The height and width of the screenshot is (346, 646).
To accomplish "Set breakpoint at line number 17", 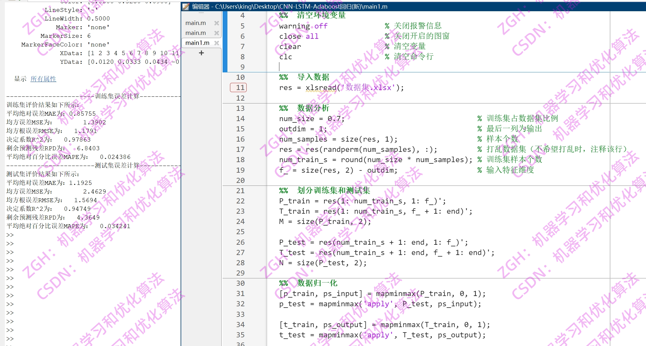I will pos(240,150).
